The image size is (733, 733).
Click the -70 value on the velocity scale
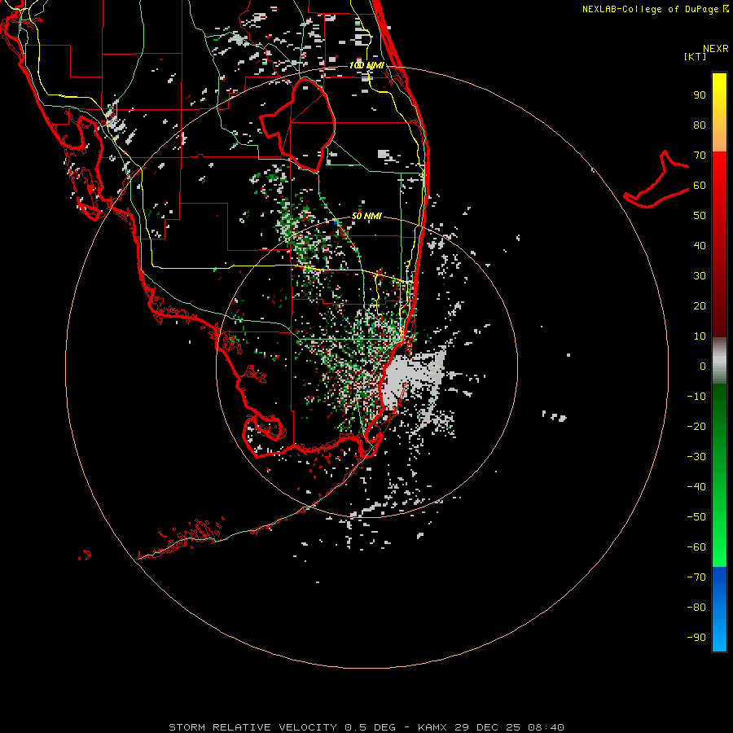(x=696, y=577)
